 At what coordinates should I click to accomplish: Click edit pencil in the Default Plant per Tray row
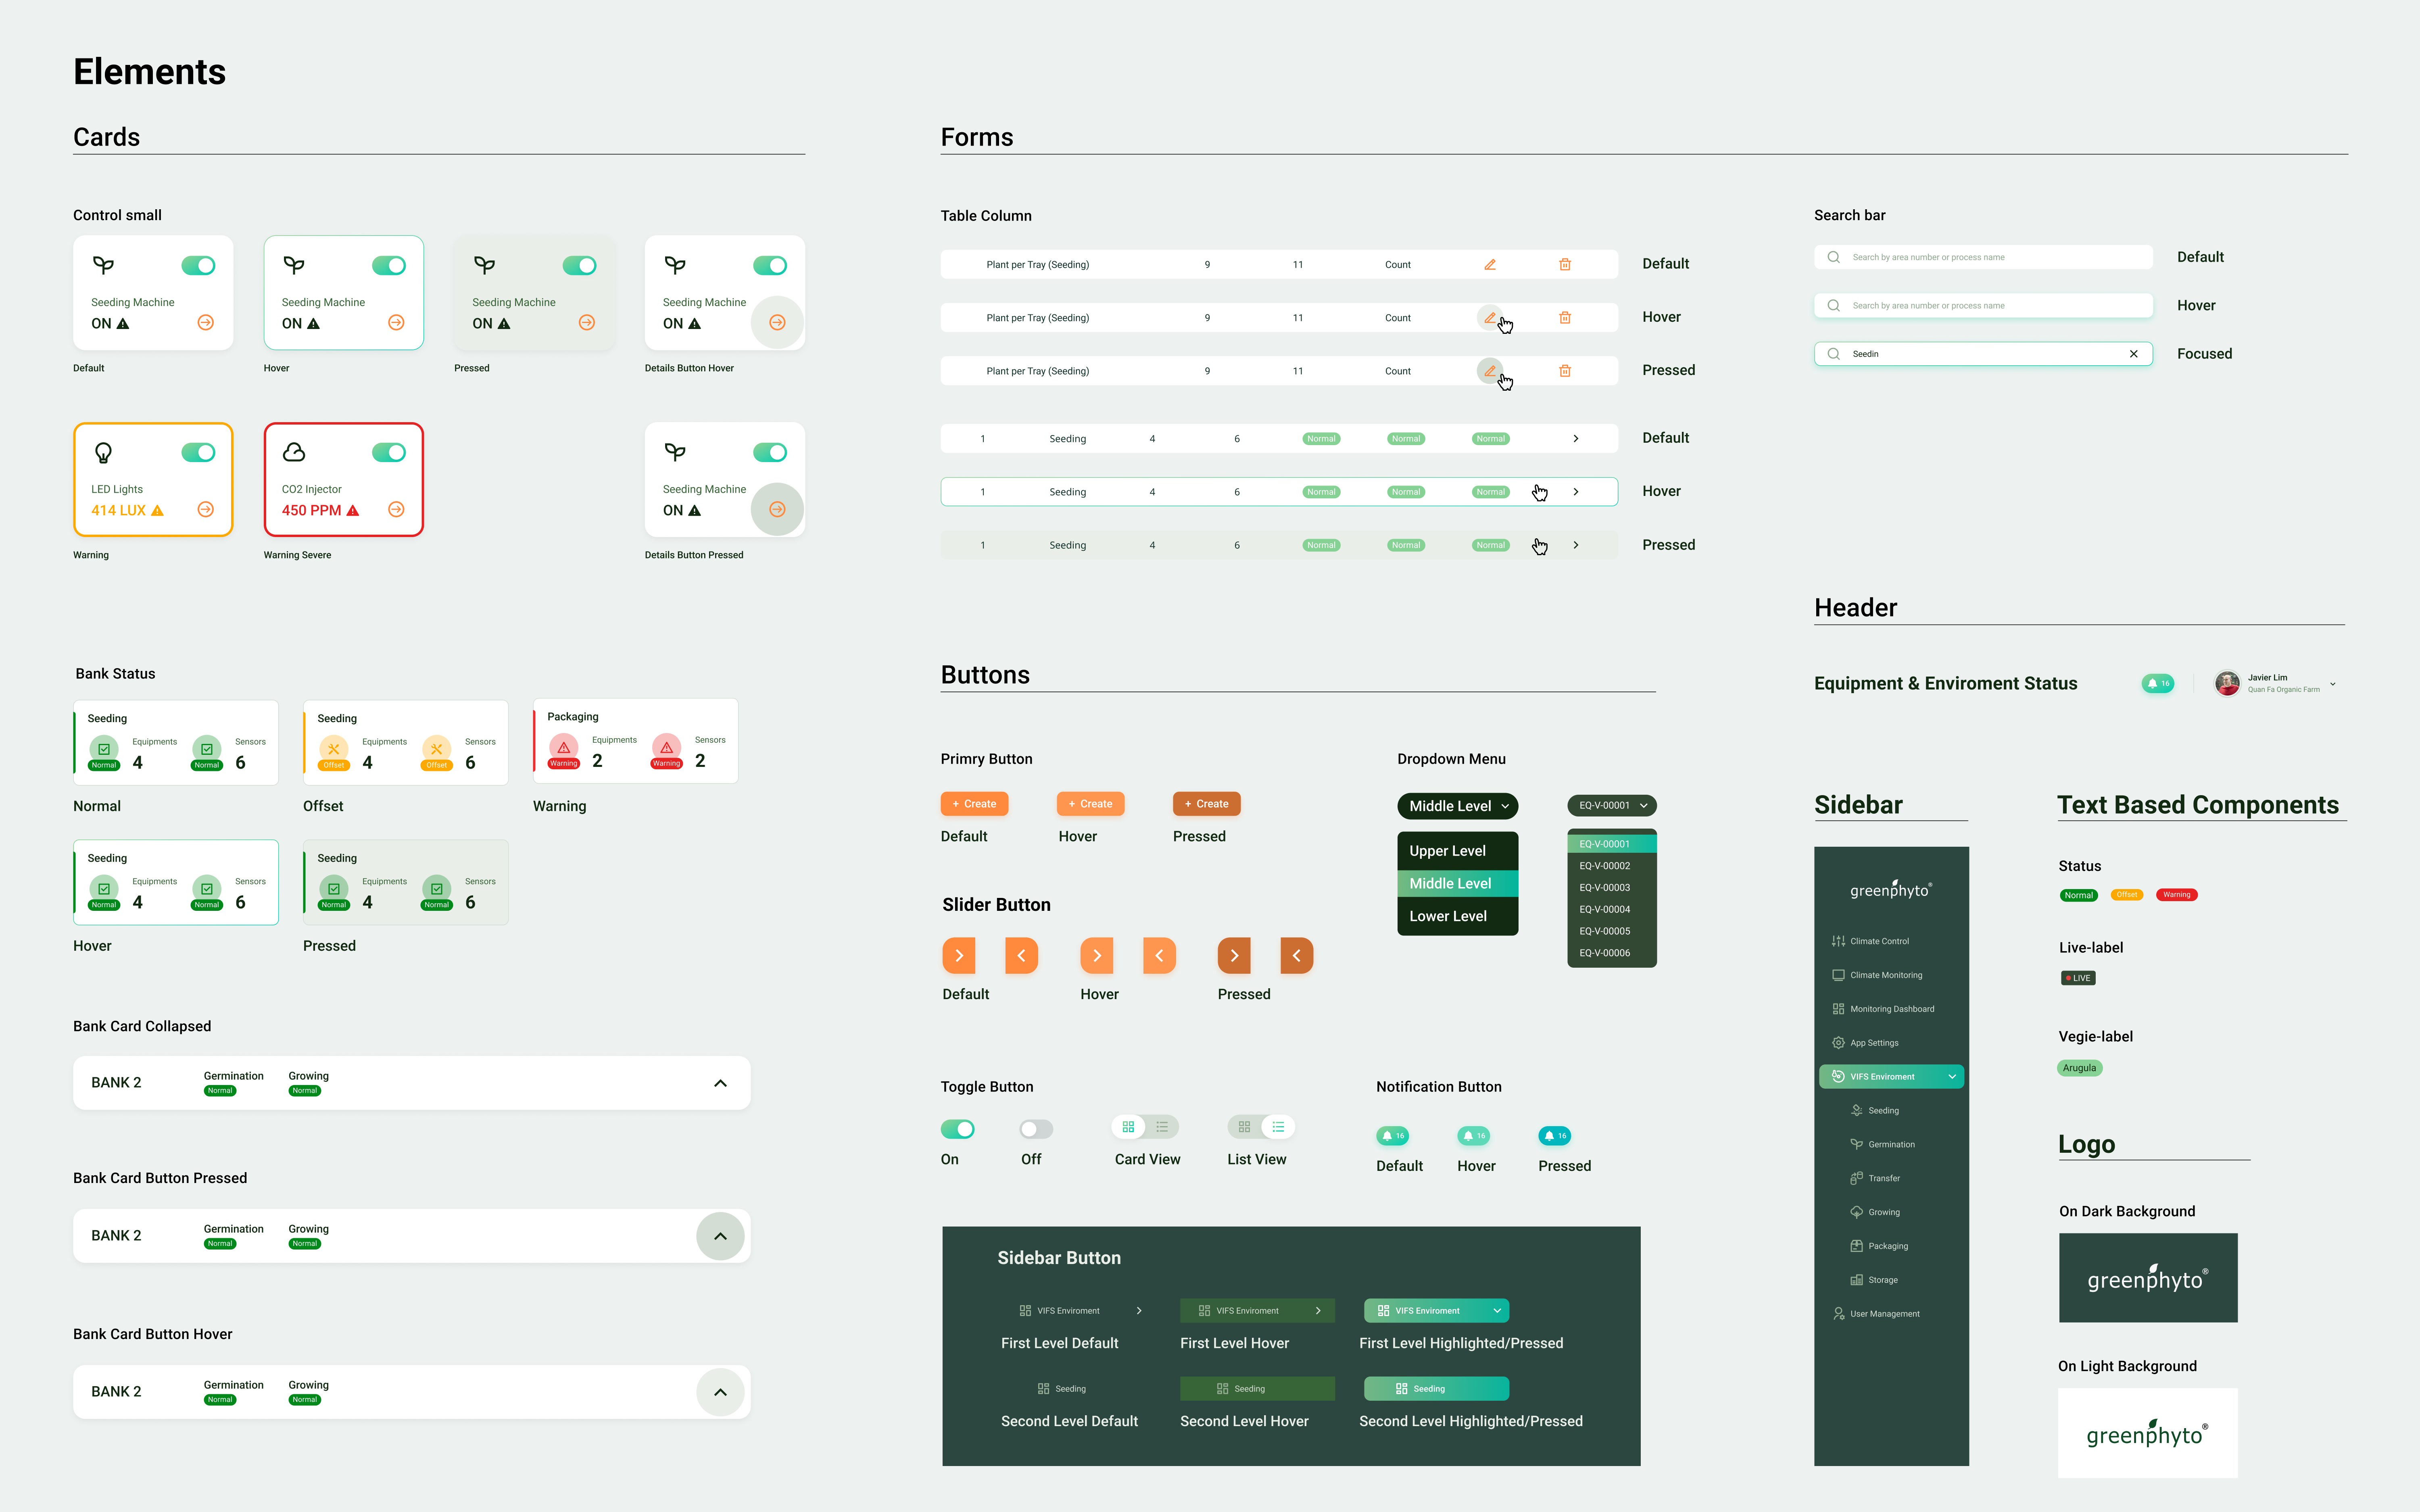click(1490, 265)
